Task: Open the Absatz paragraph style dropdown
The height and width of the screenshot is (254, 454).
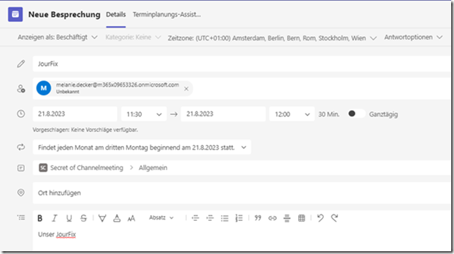Action: 161,218
